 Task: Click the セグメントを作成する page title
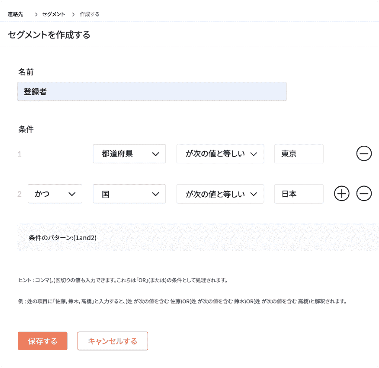tap(49, 34)
